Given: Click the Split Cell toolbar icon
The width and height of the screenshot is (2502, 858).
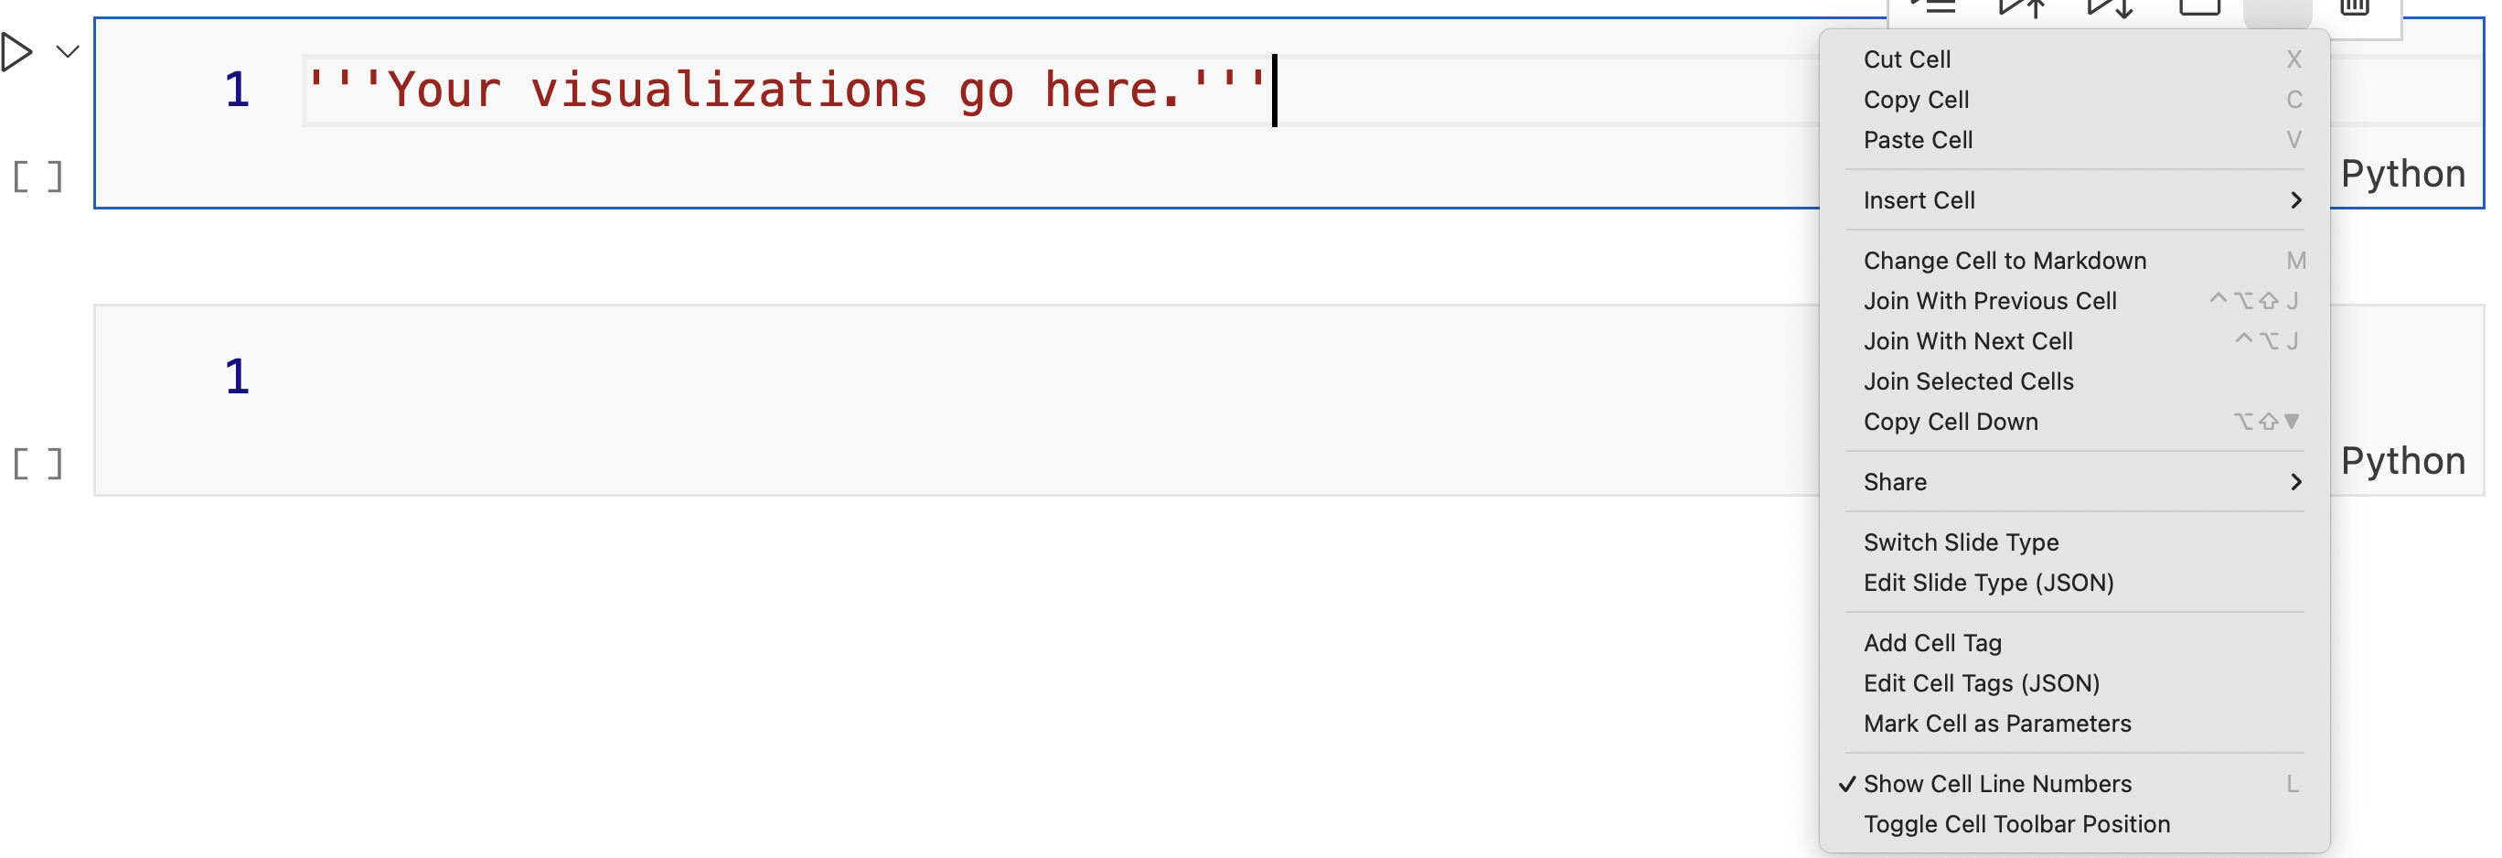Looking at the screenshot, I should [2200, 7].
